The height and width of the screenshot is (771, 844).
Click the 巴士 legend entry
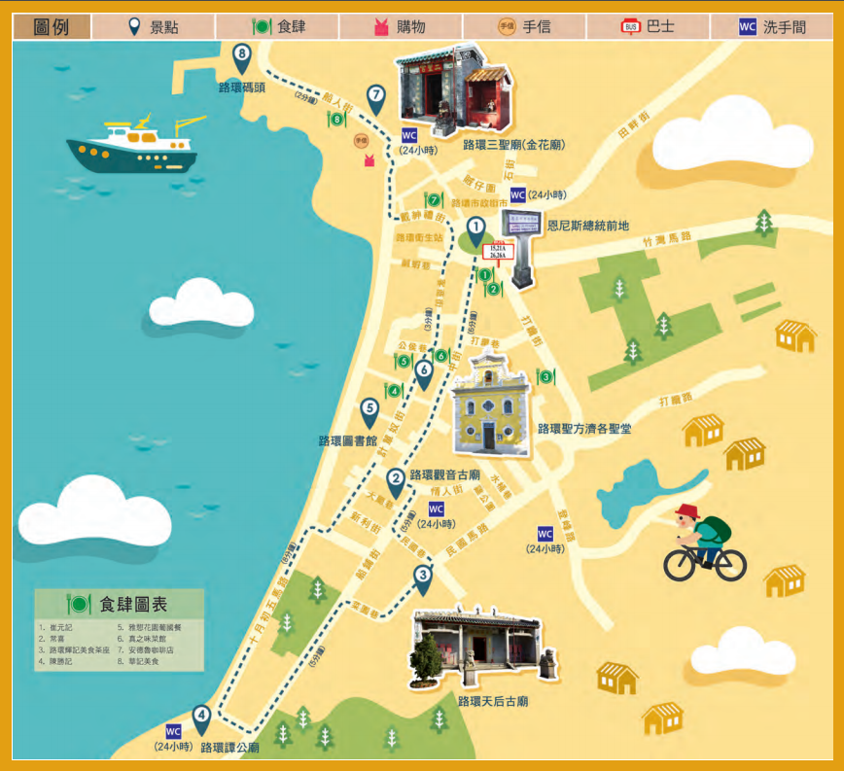tap(649, 26)
